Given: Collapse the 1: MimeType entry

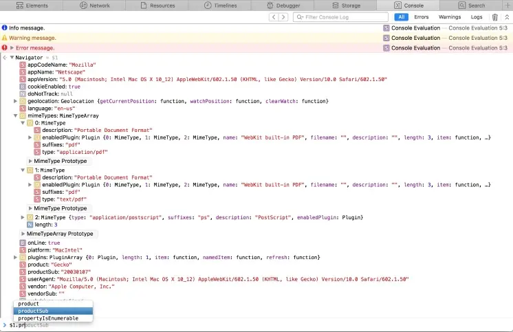Looking at the screenshot, I should [23, 170].
